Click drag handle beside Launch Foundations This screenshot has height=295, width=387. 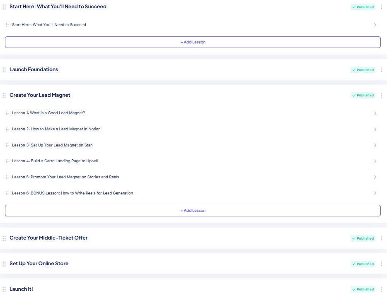click(x=4, y=70)
